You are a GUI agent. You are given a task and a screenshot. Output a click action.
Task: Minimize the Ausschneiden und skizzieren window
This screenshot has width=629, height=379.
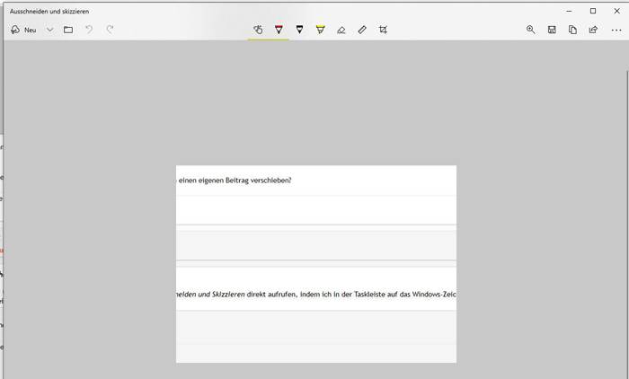click(x=569, y=12)
